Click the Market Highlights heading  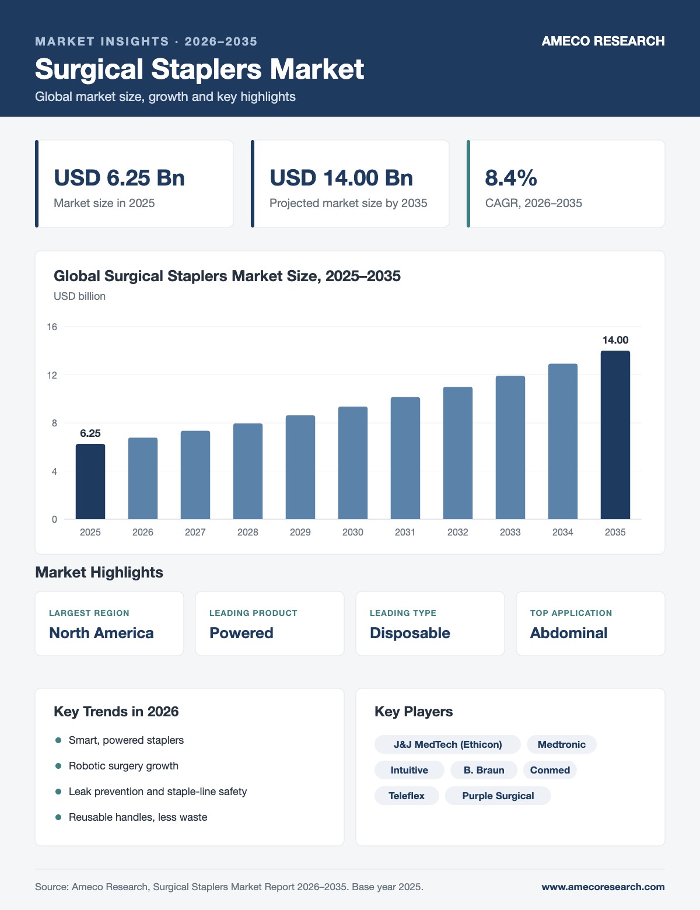pyautogui.click(x=99, y=572)
